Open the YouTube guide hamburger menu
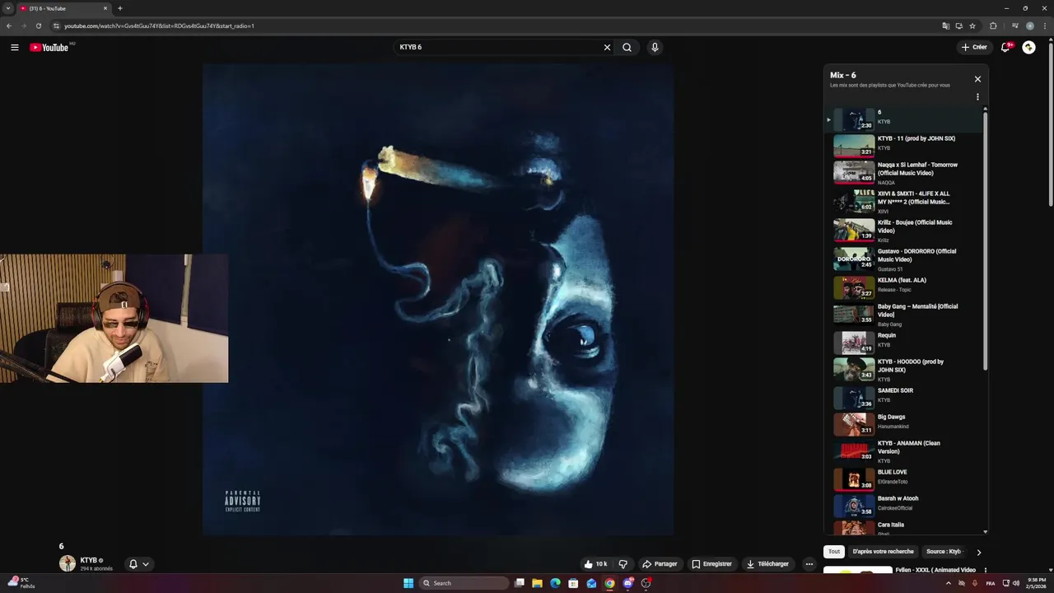This screenshot has height=593, width=1054. [14, 47]
